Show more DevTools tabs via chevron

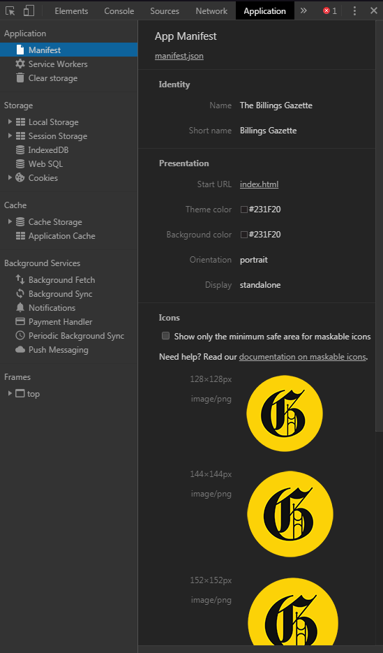[303, 11]
